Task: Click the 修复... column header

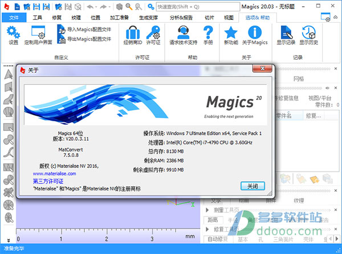Action: click(x=313, y=116)
